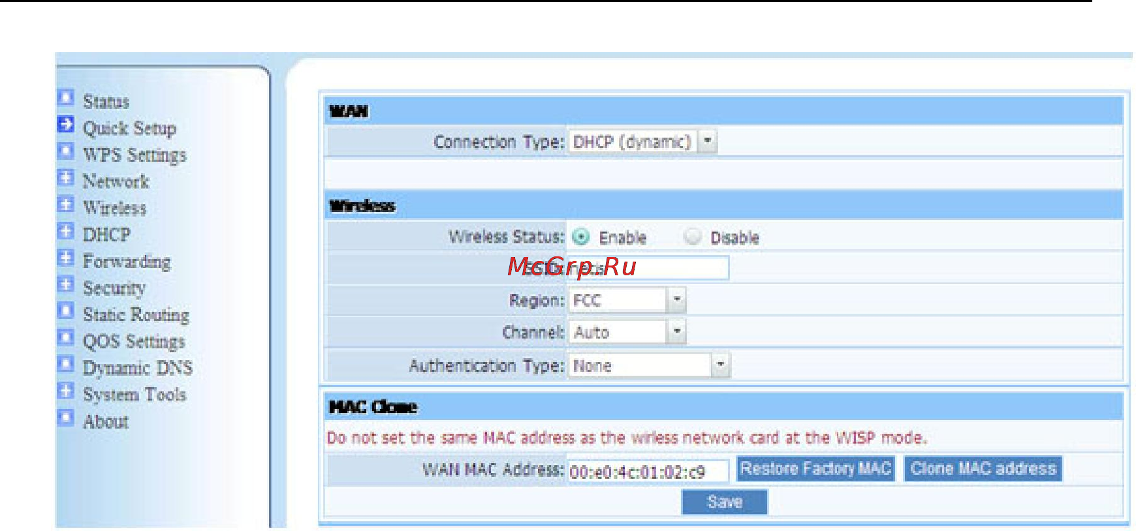Image resolution: width=1136 pixels, height=531 pixels.
Task: Click the SSID input field
Action: [x=648, y=268]
